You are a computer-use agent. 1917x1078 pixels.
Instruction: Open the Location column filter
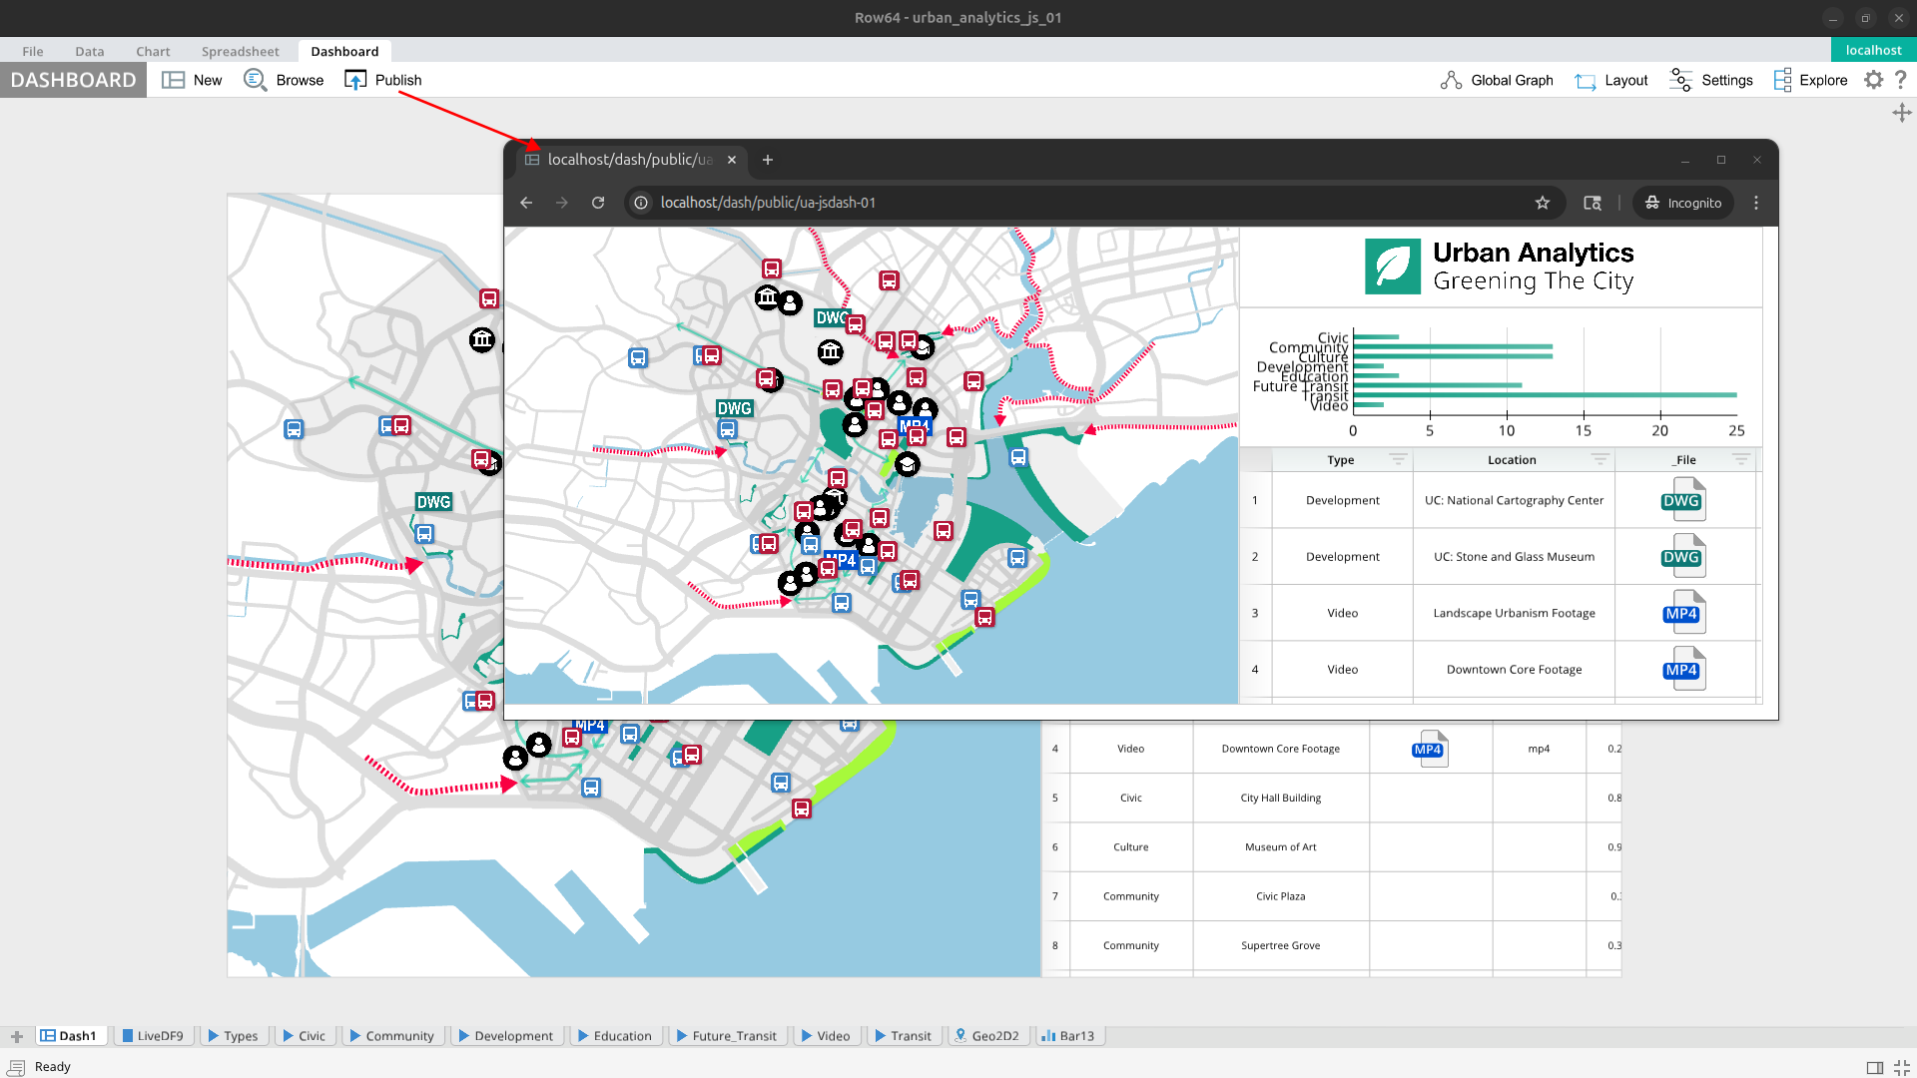pos(1599,459)
